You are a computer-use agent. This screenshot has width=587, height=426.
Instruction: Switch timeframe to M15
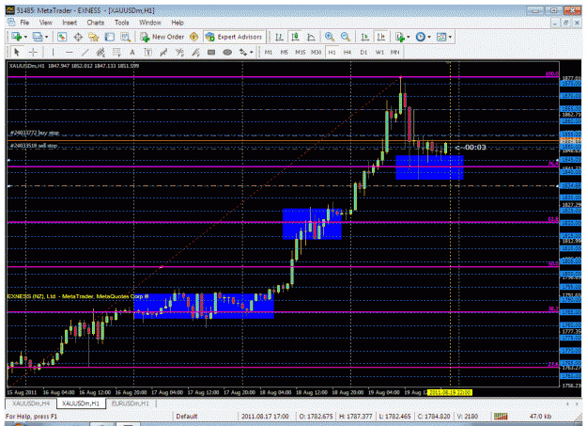[x=301, y=52]
